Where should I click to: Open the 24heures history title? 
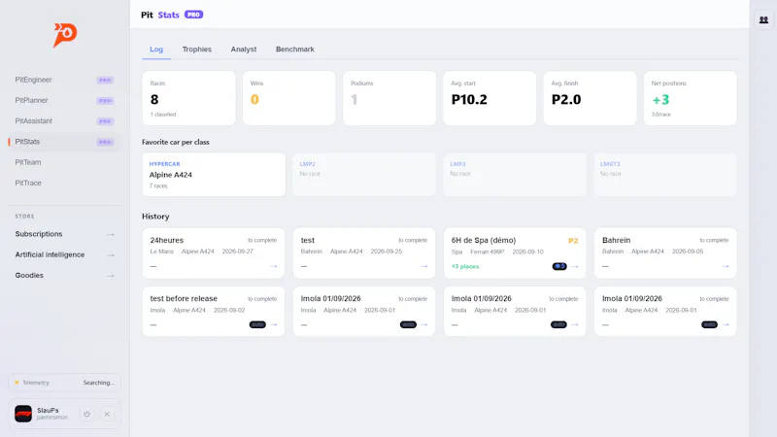tap(166, 240)
